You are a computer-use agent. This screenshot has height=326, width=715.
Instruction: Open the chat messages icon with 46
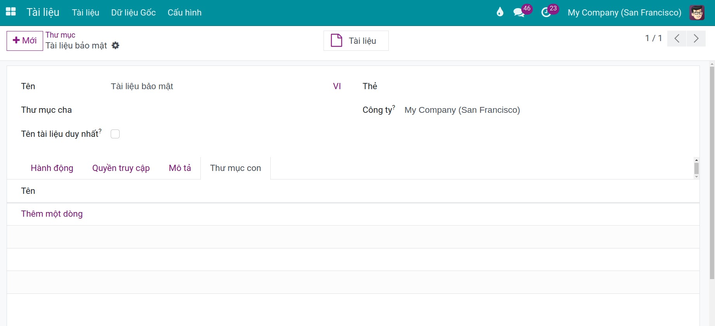(519, 12)
